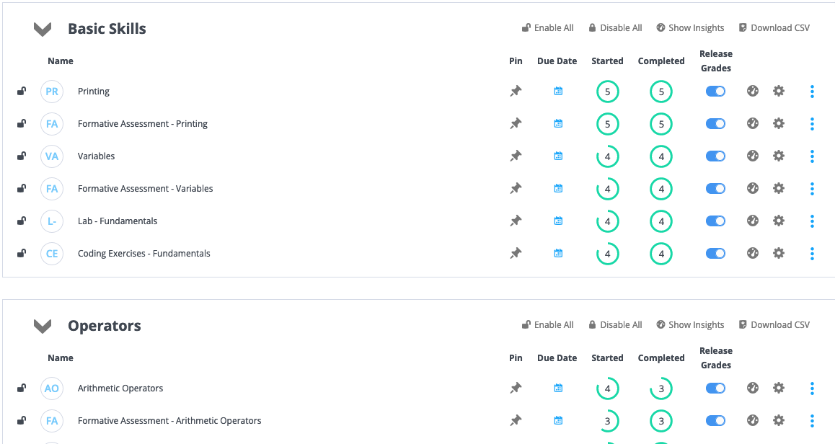Image resolution: width=835 pixels, height=444 pixels.
Task: Open insights icon for Coding Exercises - Fundamentals
Action: (x=753, y=254)
